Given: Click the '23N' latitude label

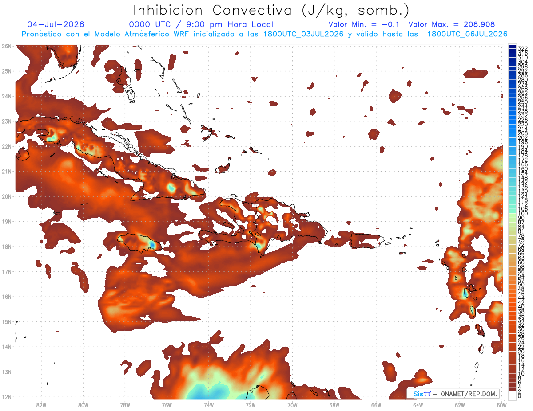Looking at the screenshot, I should (6, 121).
